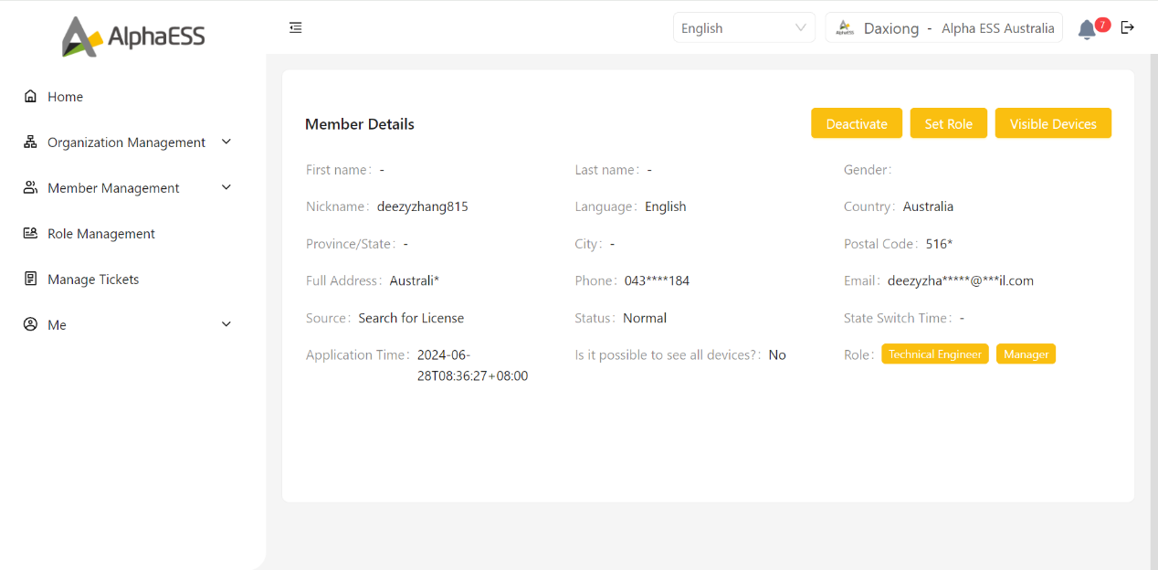Open notifications bell icon
The image size is (1158, 570).
pos(1086,29)
